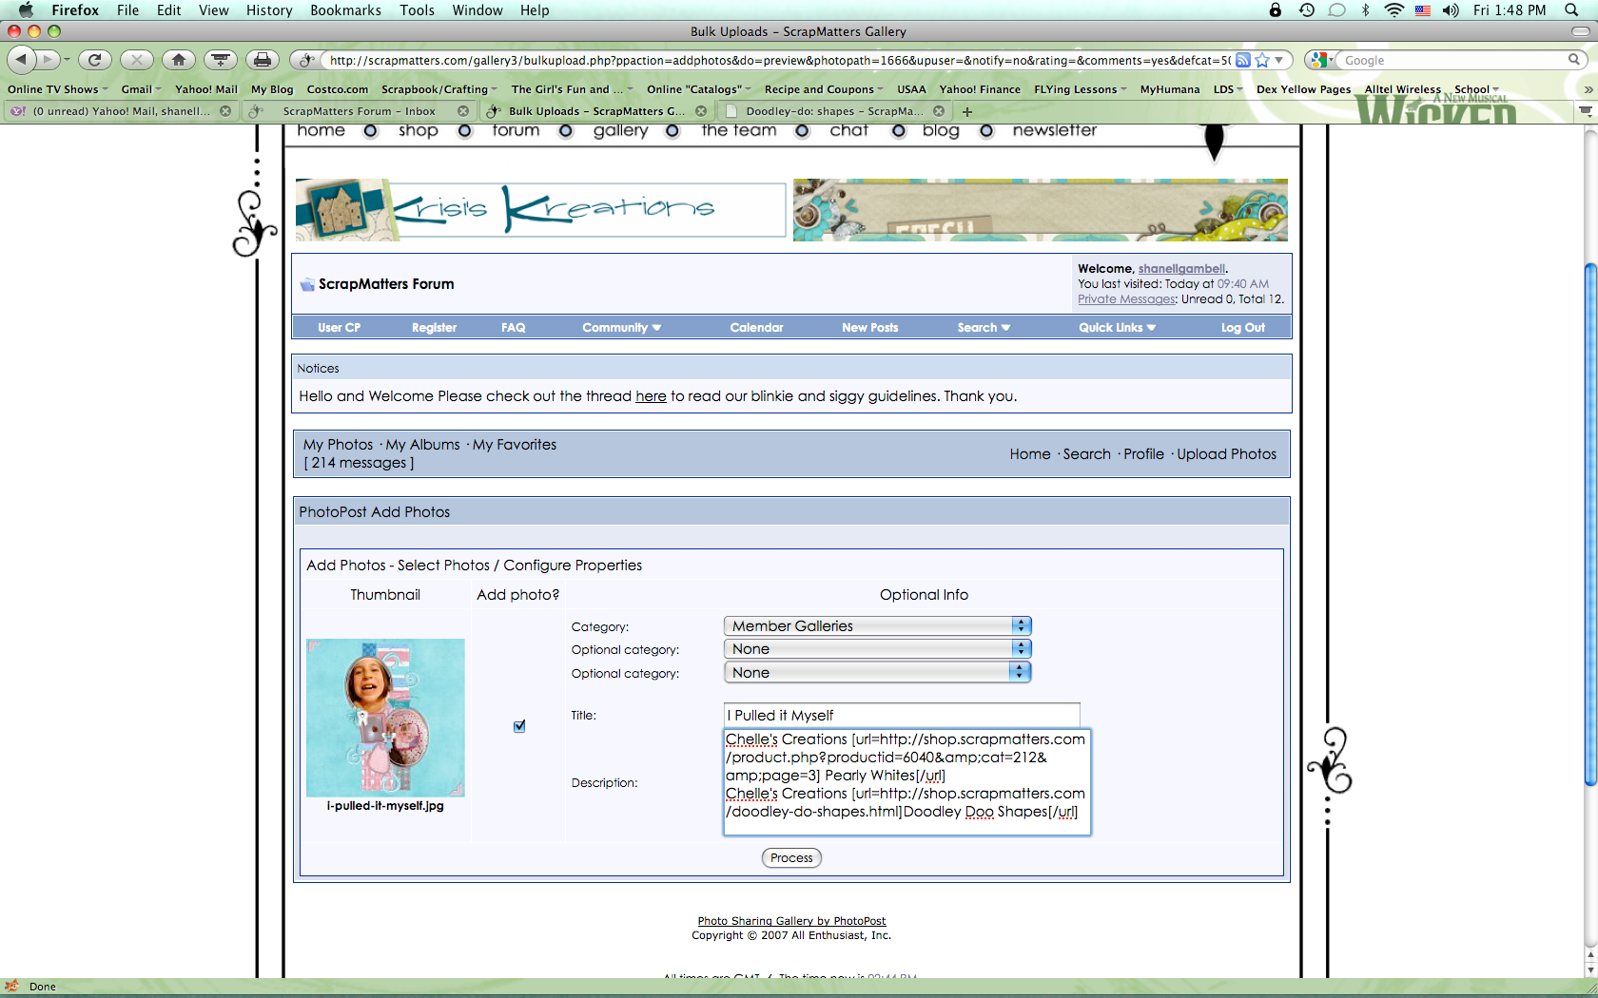Click the Stop loading toolbar icon

coord(136,60)
